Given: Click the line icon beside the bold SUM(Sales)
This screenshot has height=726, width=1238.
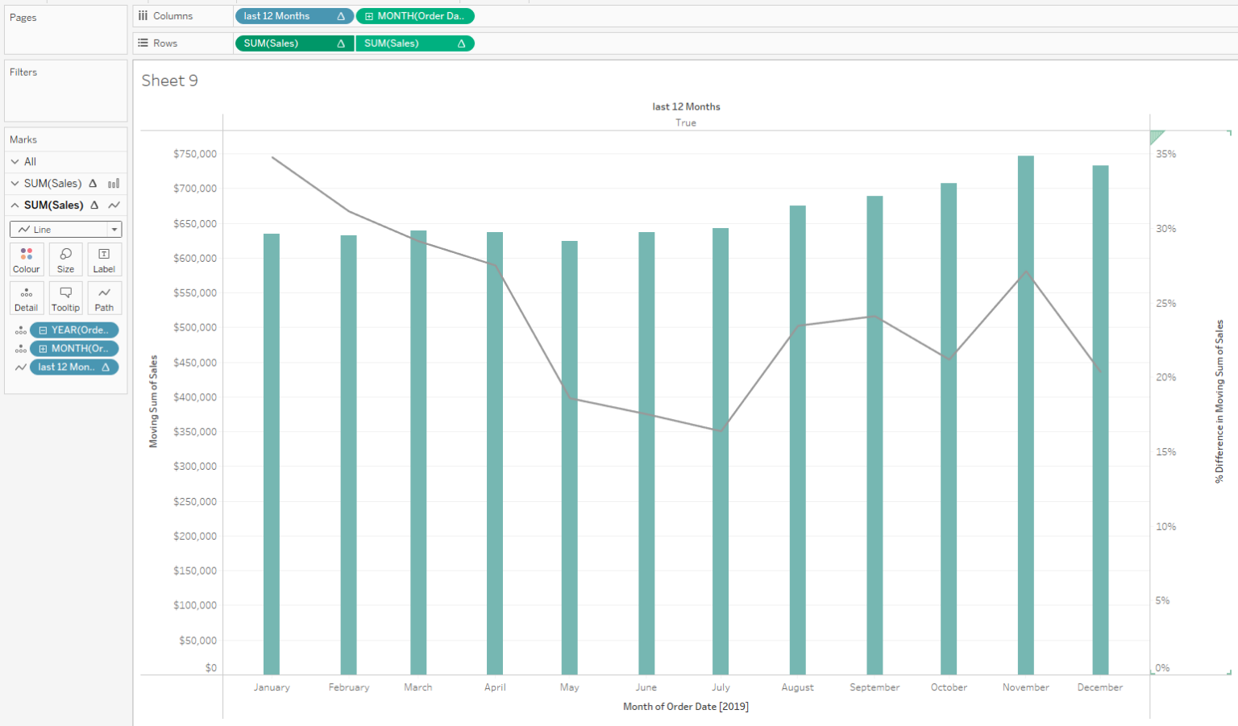Looking at the screenshot, I should [x=114, y=205].
